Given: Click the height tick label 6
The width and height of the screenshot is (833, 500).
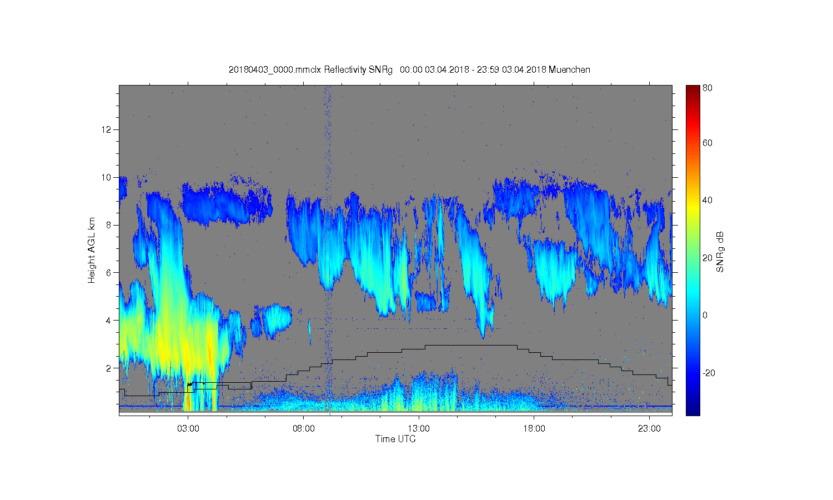Looking at the screenshot, I should click(x=109, y=272).
